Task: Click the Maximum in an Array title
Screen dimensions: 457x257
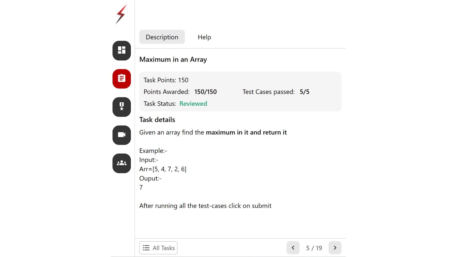Action: click(173, 60)
